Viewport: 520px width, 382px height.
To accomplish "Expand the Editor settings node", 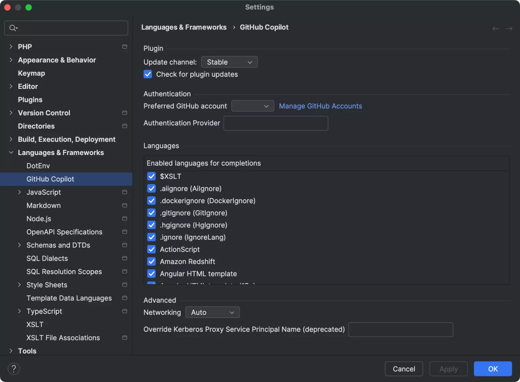I will click(x=11, y=87).
